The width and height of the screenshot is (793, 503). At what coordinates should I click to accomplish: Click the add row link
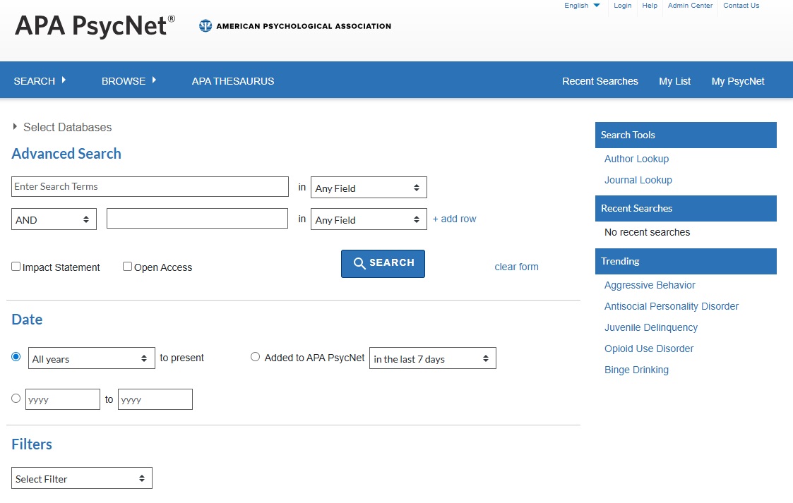pyautogui.click(x=454, y=219)
